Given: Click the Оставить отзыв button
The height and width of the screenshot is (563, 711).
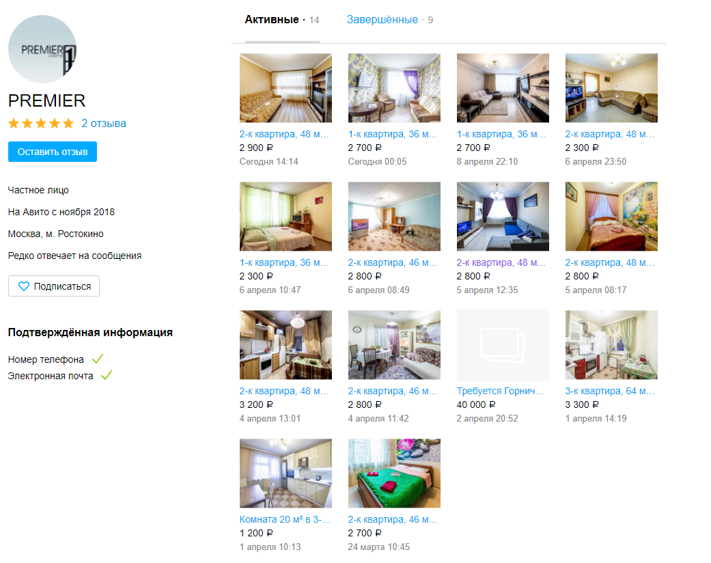Looking at the screenshot, I should [x=53, y=152].
